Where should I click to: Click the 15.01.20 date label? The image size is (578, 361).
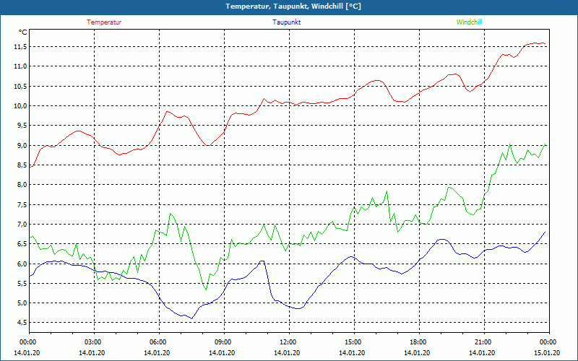click(x=548, y=353)
